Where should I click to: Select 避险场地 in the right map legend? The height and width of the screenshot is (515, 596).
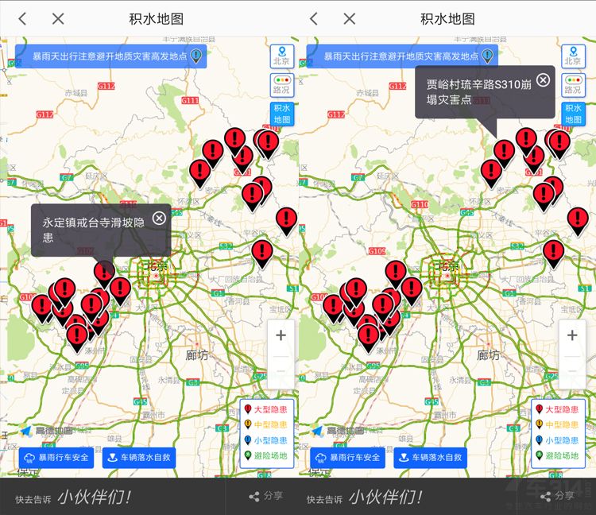click(559, 455)
